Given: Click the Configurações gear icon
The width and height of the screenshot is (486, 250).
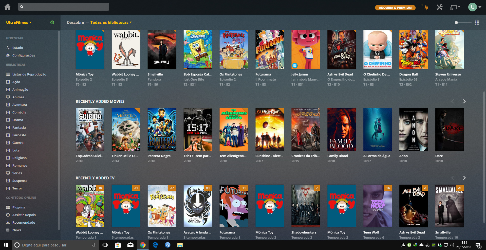Looking at the screenshot, I should 8,55.
